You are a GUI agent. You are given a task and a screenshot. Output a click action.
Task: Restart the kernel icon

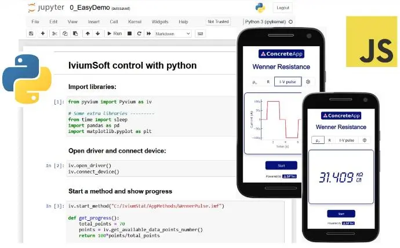coord(139,34)
